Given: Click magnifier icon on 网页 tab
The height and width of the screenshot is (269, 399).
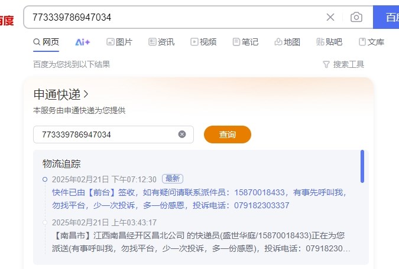Looking at the screenshot, I should [x=37, y=42].
